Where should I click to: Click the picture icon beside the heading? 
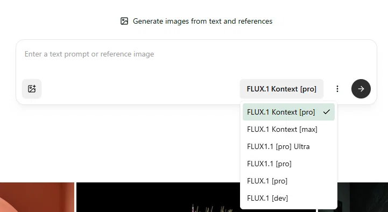pos(124,21)
